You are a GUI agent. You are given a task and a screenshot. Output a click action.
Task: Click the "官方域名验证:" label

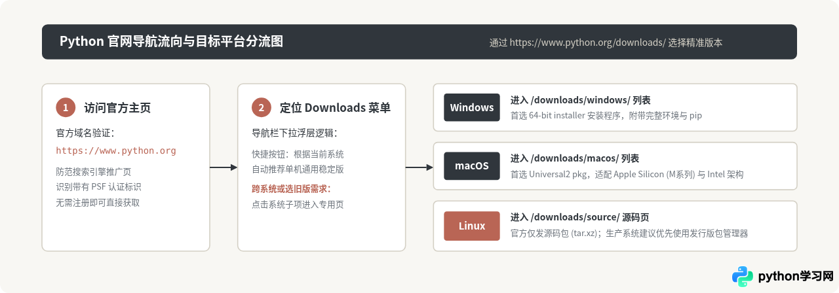85,133
